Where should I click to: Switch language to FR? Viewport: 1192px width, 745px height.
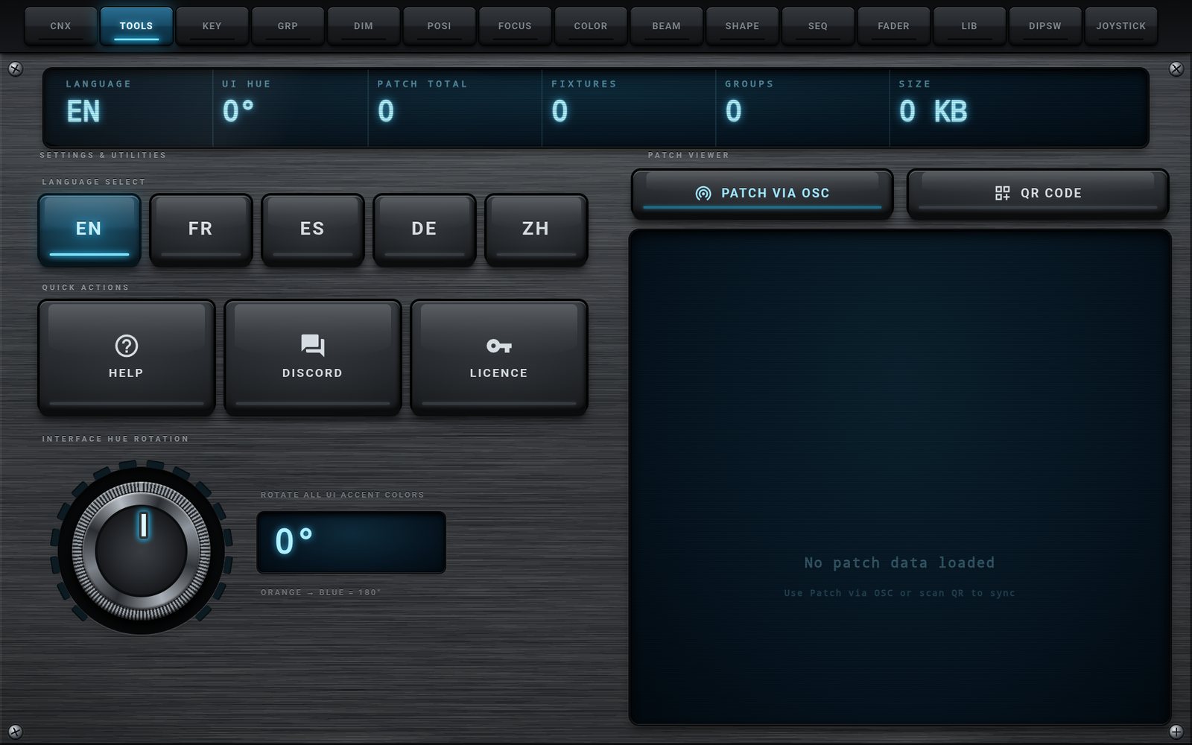point(200,229)
